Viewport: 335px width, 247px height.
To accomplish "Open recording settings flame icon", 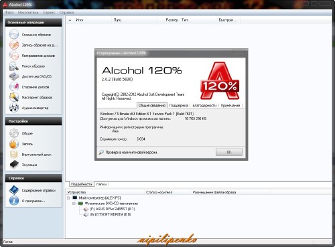I will coord(14,144).
